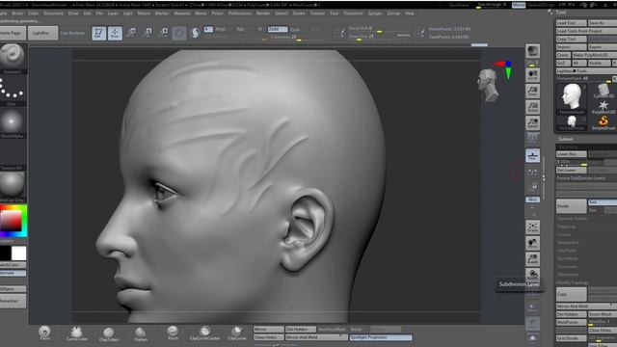This screenshot has width=617, height=347.
Task: Click the AAHalf icon
Action: [x=532, y=123]
